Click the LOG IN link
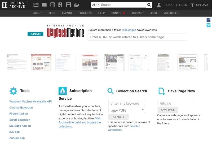This screenshot has width=212, height=142. pyautogui.click(x=182, y=5)
